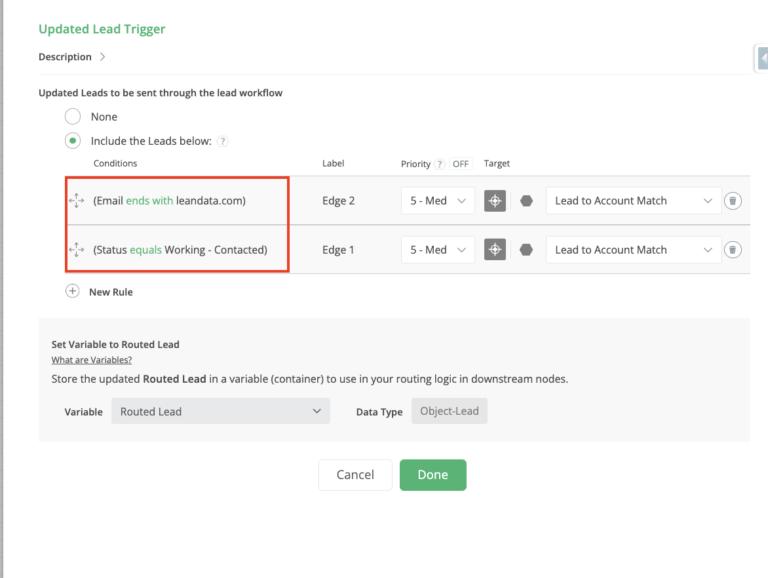This screenshot has width=768, height=578.
Task: Click the hexagon node icon for Edge 1
Action: 526,250
